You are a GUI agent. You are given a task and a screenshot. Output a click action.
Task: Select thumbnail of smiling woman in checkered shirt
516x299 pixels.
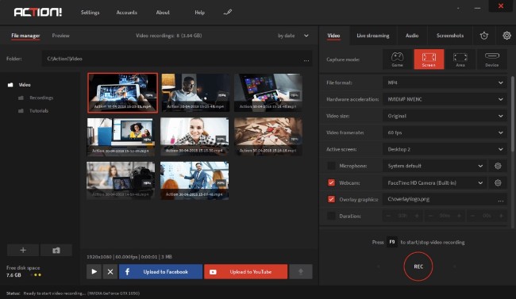point(194,136)
